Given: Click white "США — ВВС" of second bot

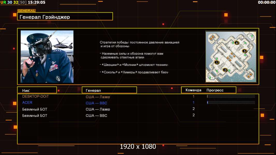Looking at the screenshot, I should click(x=96, y=115).
